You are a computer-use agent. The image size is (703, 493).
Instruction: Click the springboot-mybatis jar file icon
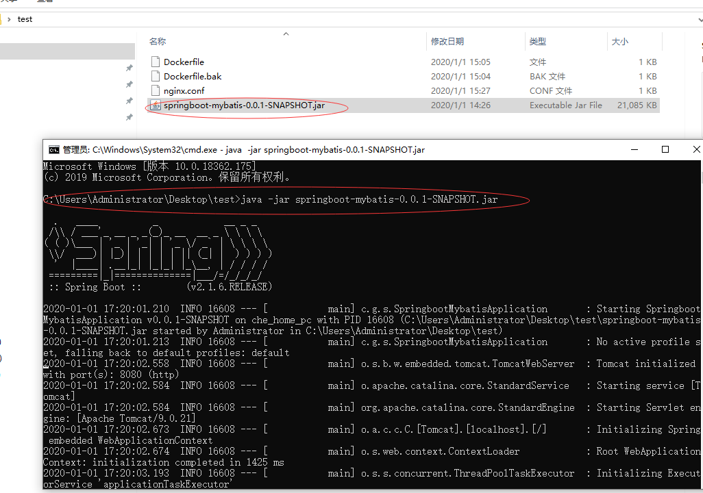(156, 105)
